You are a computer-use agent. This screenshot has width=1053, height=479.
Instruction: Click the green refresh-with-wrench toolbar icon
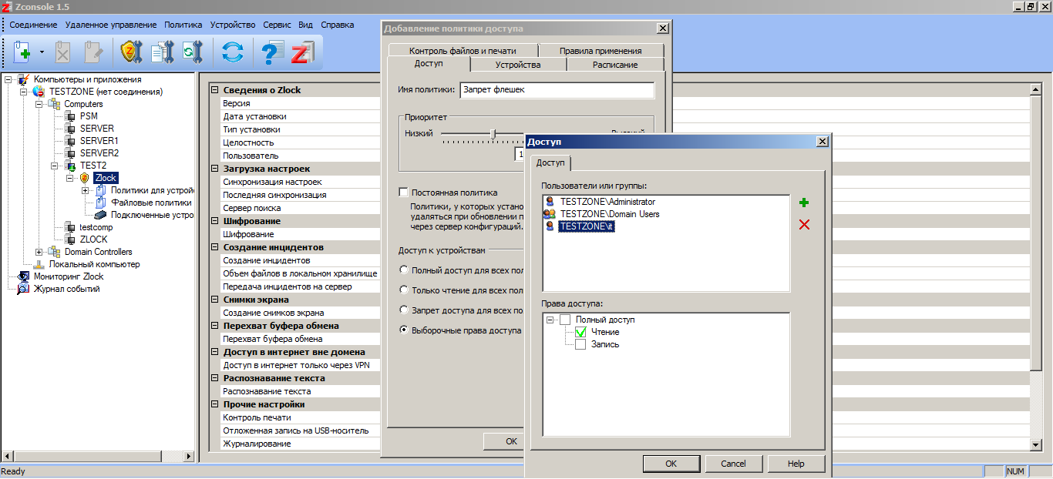point(192,52)
